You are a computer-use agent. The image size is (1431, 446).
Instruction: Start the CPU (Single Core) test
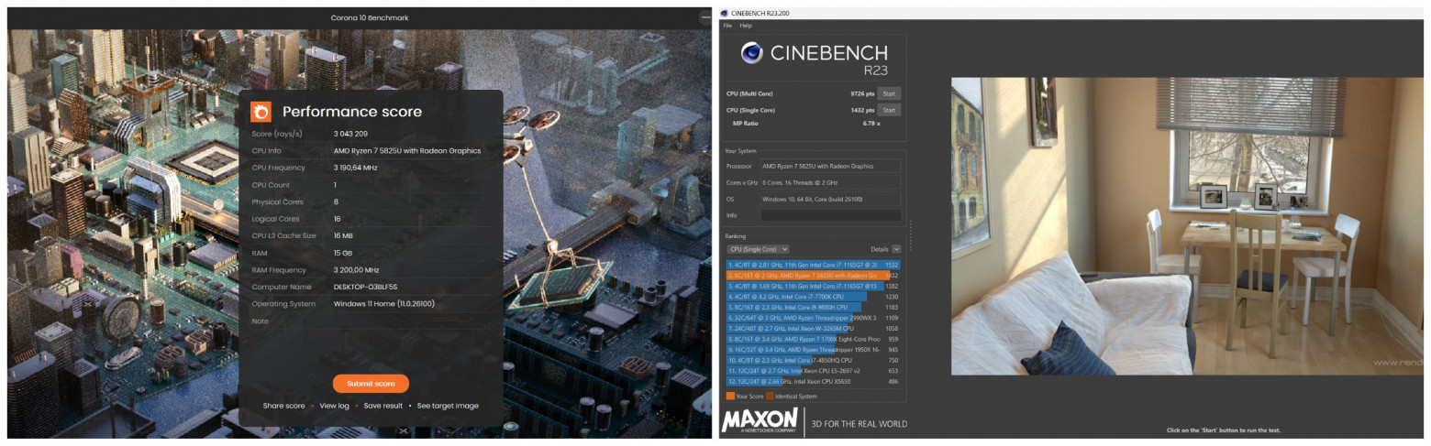[x=889, y=110]
